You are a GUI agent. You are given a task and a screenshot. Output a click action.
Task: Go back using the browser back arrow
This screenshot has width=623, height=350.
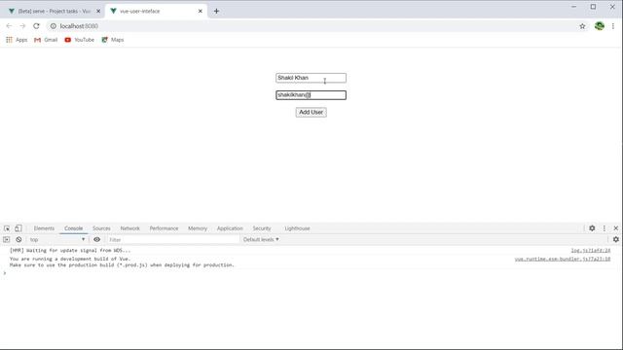9,26
